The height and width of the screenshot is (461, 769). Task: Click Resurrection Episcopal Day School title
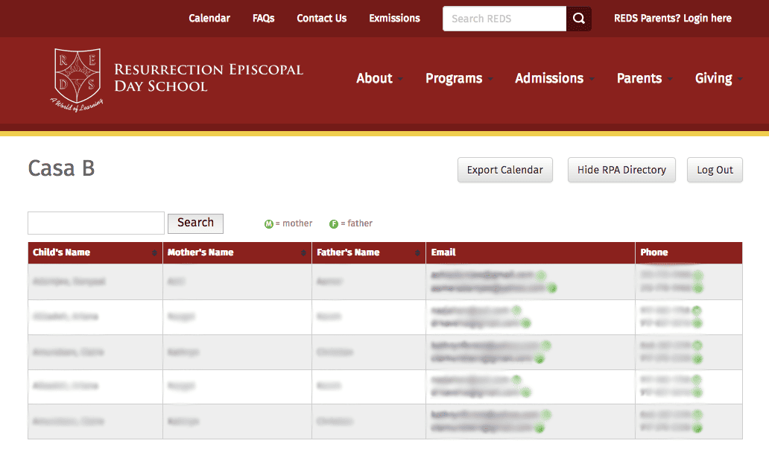209,78
